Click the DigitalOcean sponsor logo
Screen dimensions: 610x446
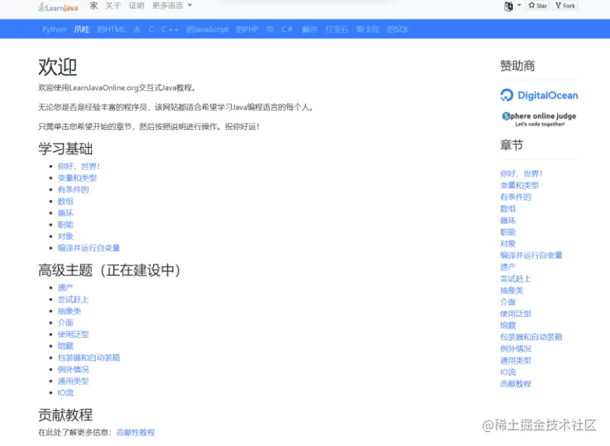point(539,96)
